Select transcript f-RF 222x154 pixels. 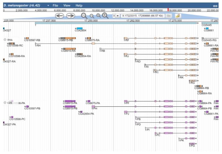[161, 38]
